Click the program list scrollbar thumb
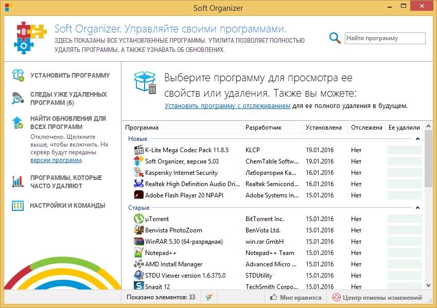Screen dimensions: 437x308 point(429,159)
